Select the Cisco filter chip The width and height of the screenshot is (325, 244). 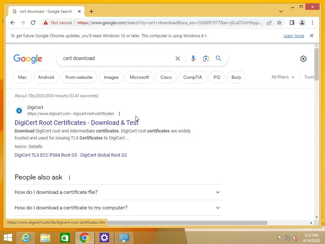(166, 77)
